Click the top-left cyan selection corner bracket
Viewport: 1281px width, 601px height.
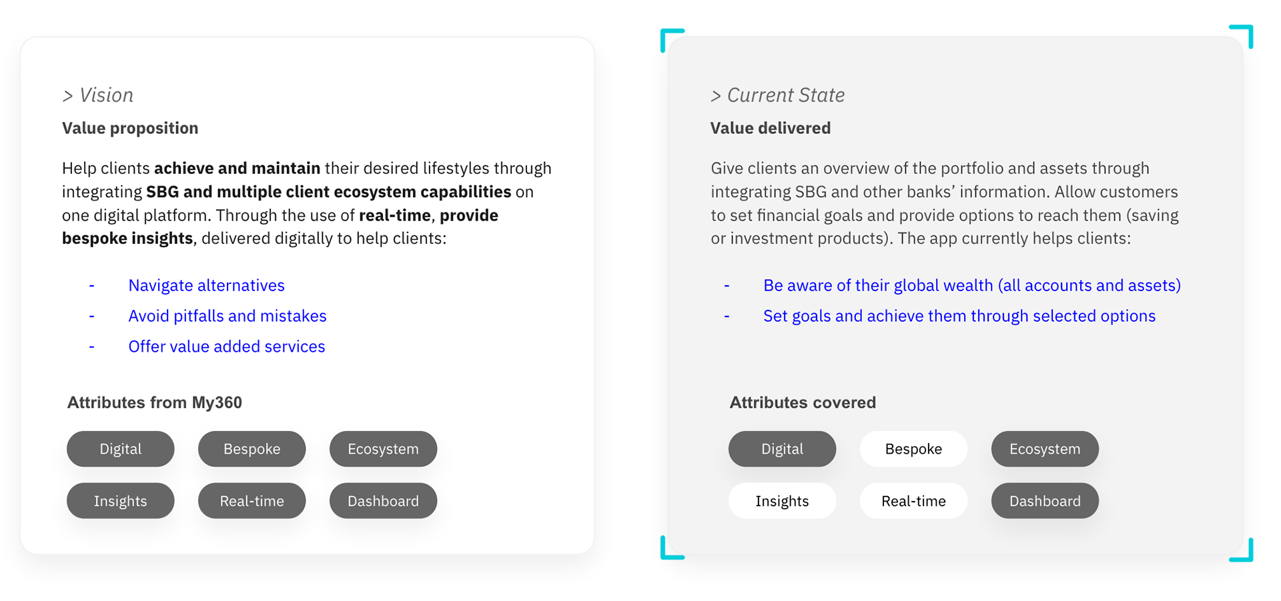coord(672,40)
